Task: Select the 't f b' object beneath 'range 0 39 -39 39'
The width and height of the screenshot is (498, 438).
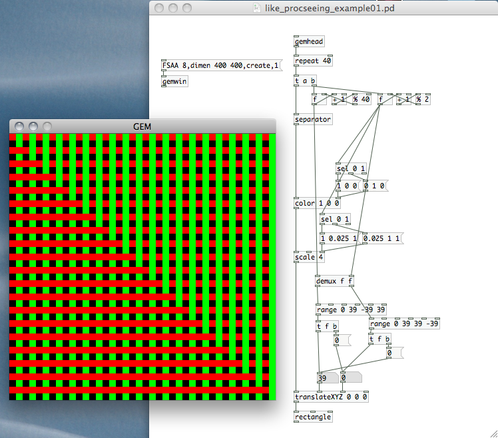Action: click(327, 326)
